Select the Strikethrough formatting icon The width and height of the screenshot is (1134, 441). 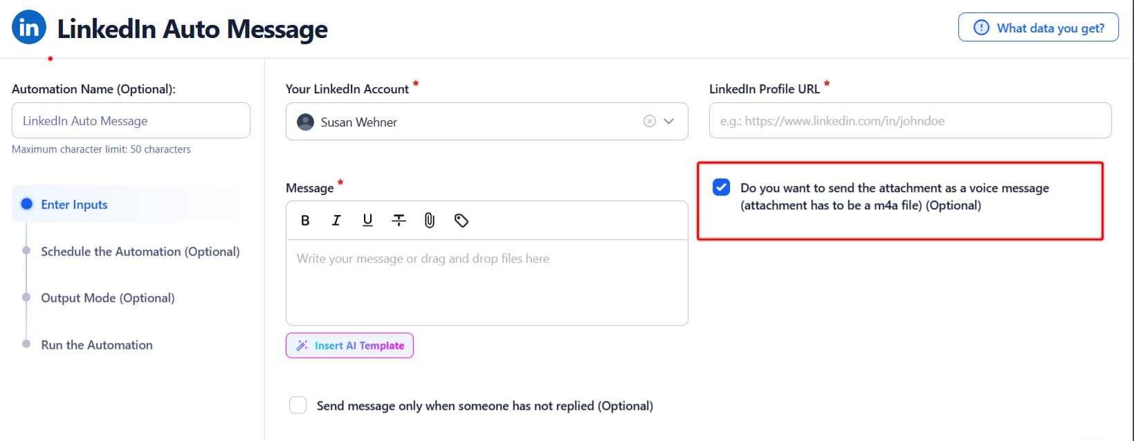coord(399,220)
